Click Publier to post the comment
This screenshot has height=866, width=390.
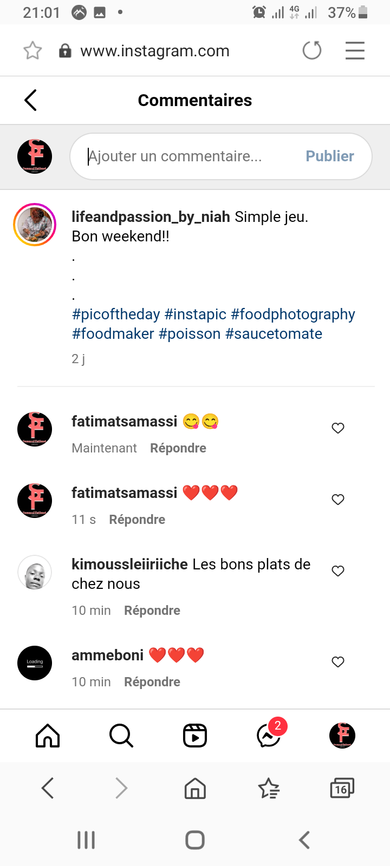pyautogui.click(x=329, y=156)
